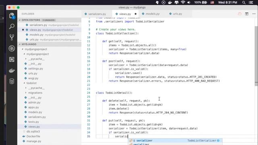Select views.py in Open Editors list

[49, 30]
